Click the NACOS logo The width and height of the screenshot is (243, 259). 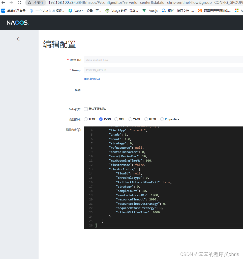click(17, 23)
